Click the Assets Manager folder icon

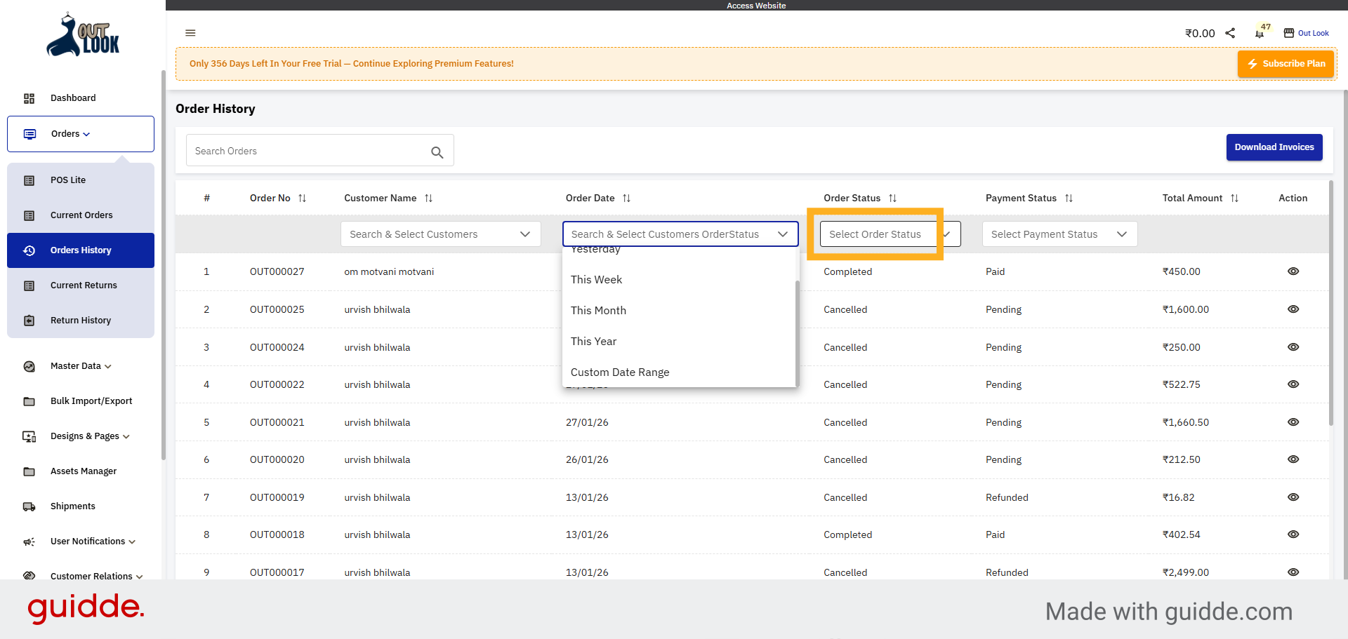click(29, 471)
